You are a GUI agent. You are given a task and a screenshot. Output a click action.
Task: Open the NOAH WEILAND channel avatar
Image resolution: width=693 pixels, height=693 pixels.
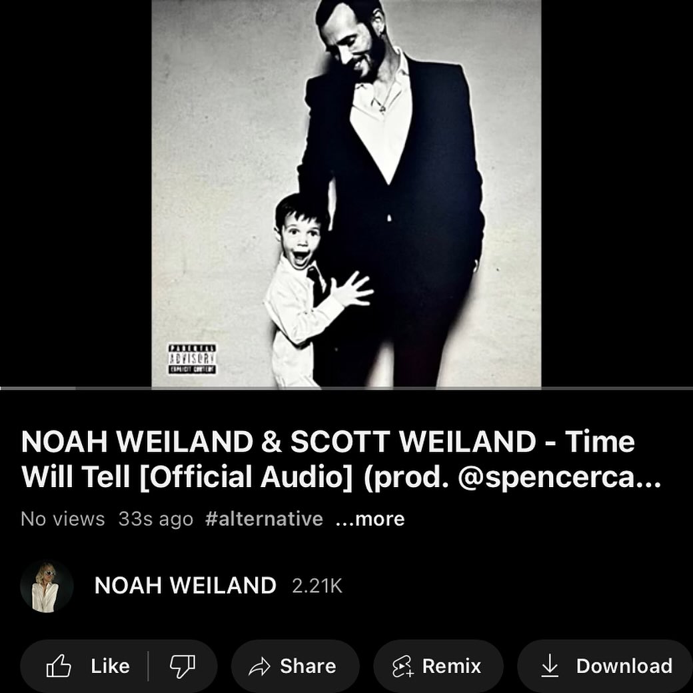tap(47, 586)
